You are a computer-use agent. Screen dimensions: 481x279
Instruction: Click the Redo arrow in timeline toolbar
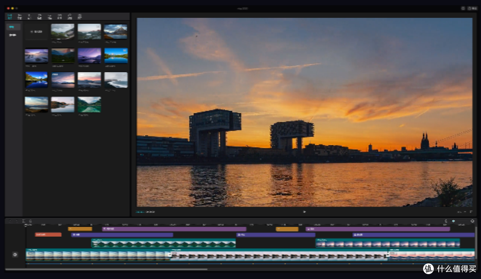coord(16,221)
